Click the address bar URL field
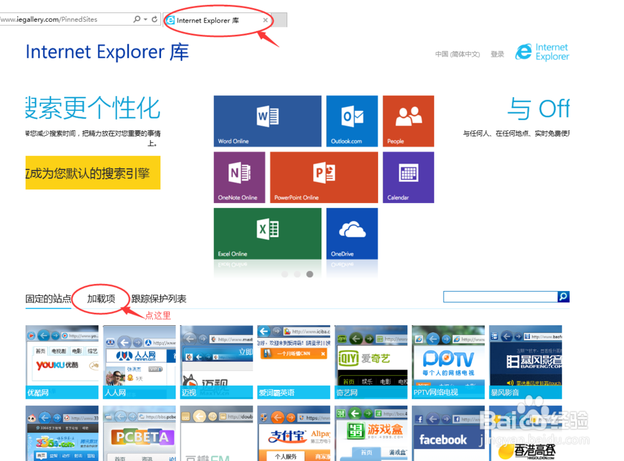Screen dimensions: 624x461 (x=66, y=19)
